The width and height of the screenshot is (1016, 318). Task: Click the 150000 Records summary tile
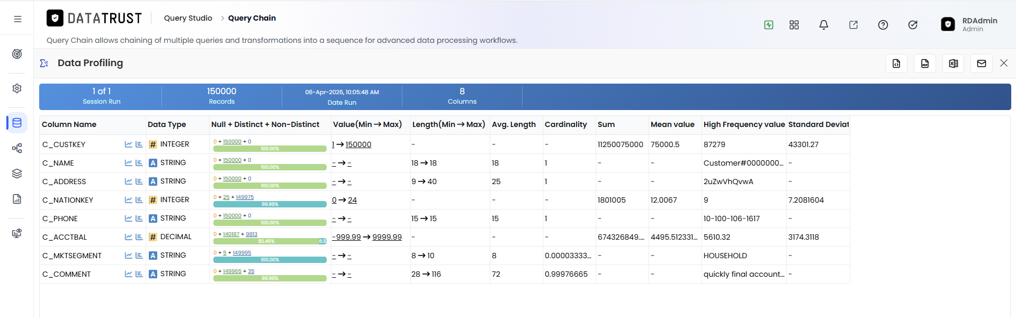coord(222,96)
